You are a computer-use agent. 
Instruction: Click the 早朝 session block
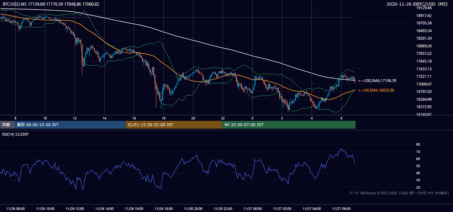tap(7, 125)
